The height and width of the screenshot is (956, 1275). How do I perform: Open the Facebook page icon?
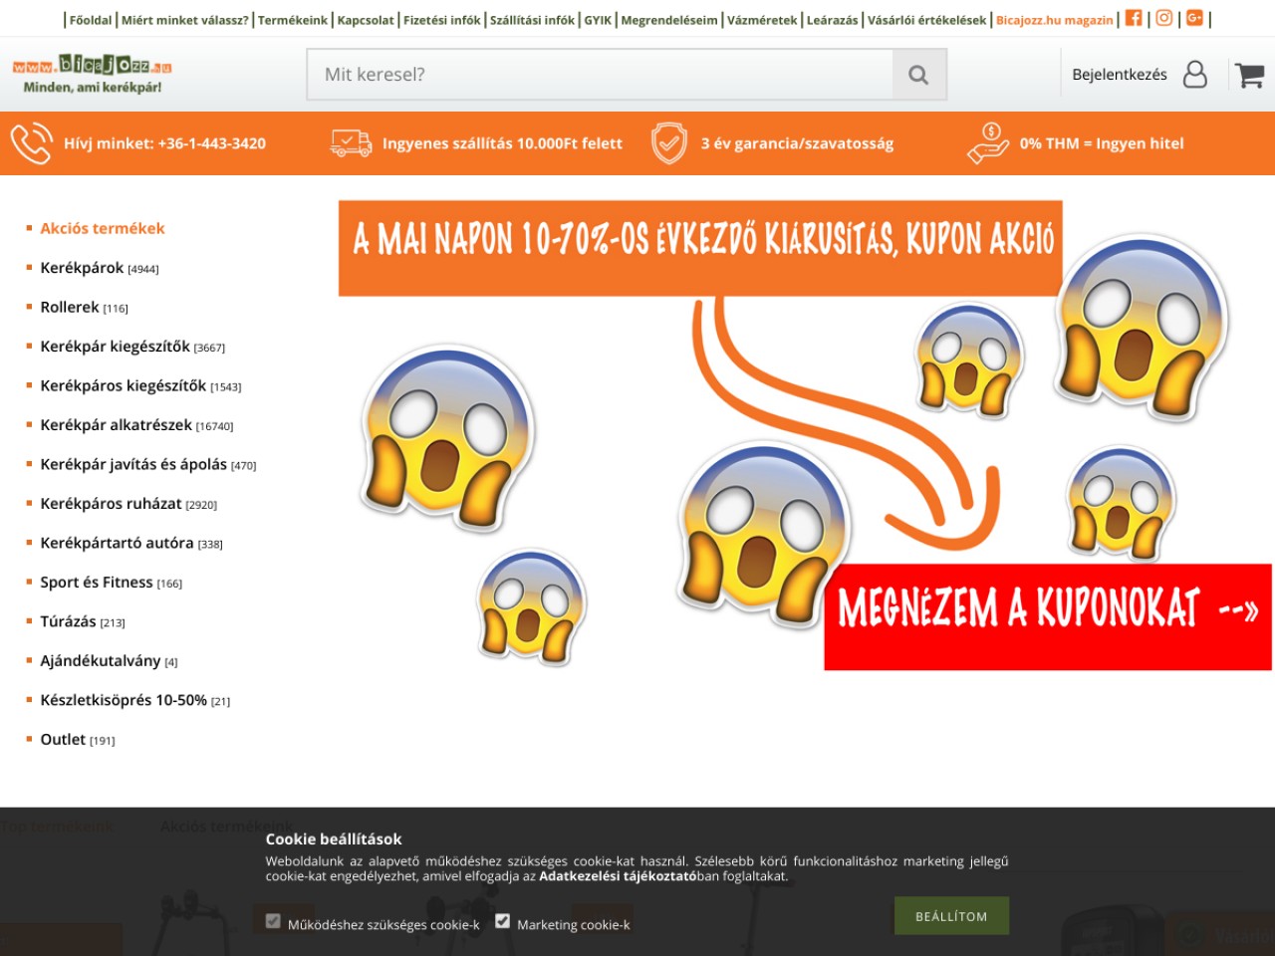(1134, 18)
